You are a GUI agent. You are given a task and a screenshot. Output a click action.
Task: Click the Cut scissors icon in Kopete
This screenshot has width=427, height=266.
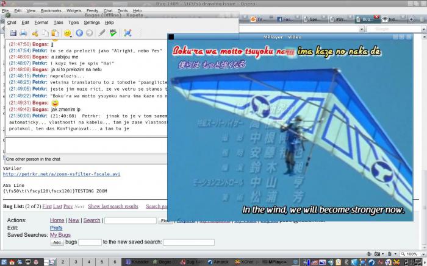point(35,33)
